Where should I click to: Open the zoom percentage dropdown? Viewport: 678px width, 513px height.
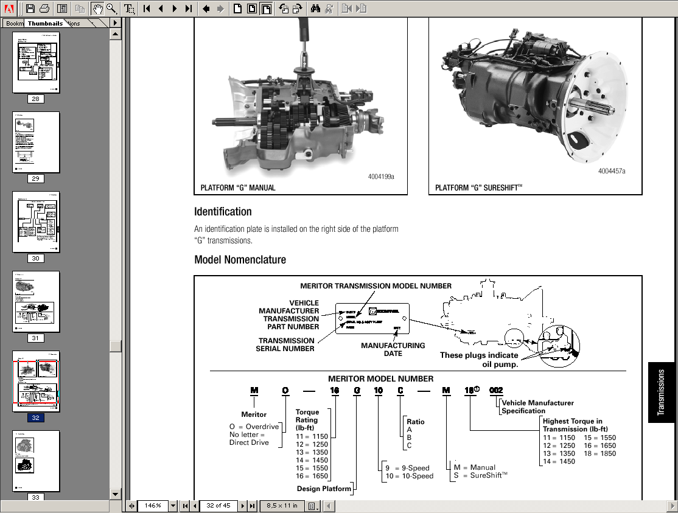point(173,506)
